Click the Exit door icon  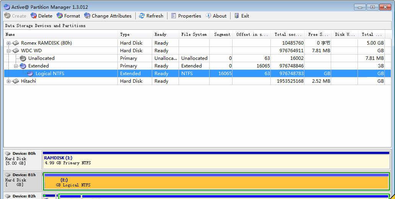click(237, 16)
